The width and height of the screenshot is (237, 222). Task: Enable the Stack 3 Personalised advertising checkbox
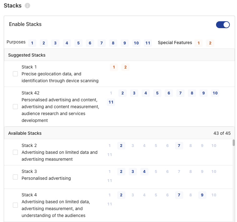(15, 177)
